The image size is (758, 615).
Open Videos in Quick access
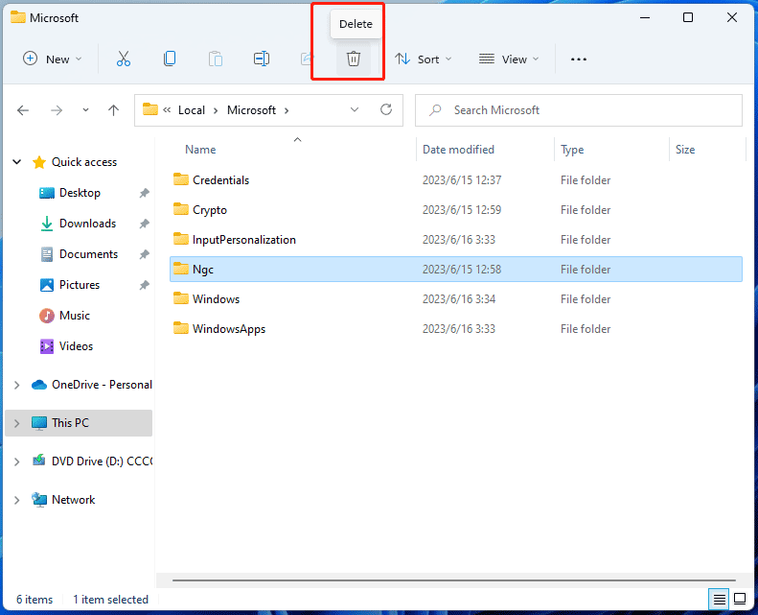click(76, 346)
